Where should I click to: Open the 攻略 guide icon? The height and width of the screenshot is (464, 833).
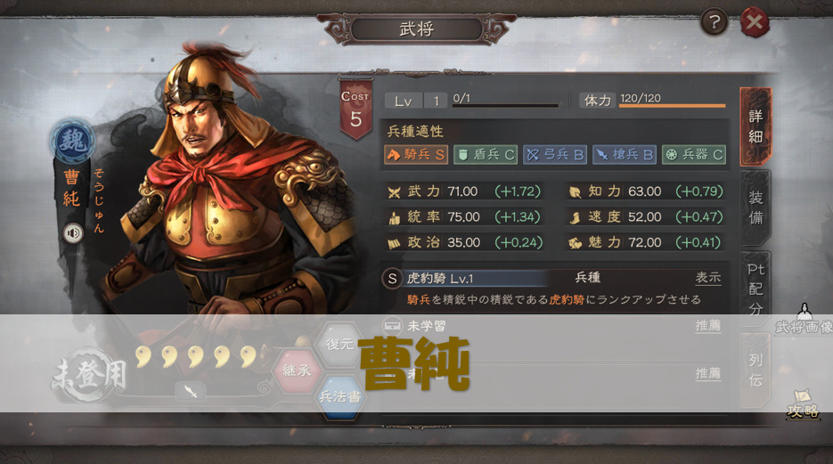(x=803, y=405)
